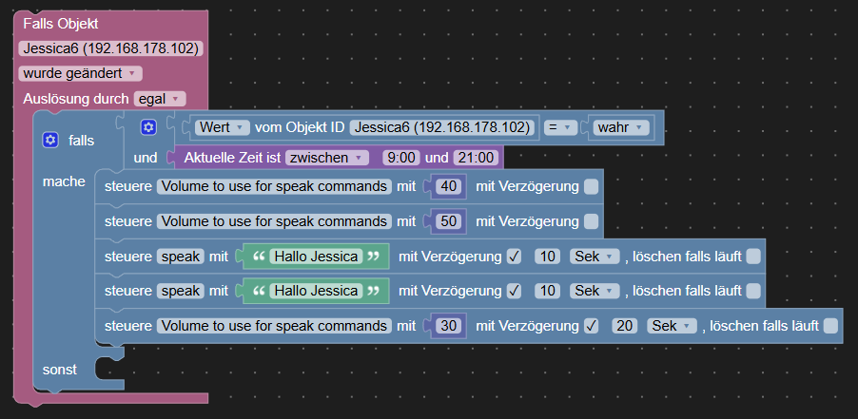Click the gear icon on the falls block
858x419 pixels.
tap(50, 140)
